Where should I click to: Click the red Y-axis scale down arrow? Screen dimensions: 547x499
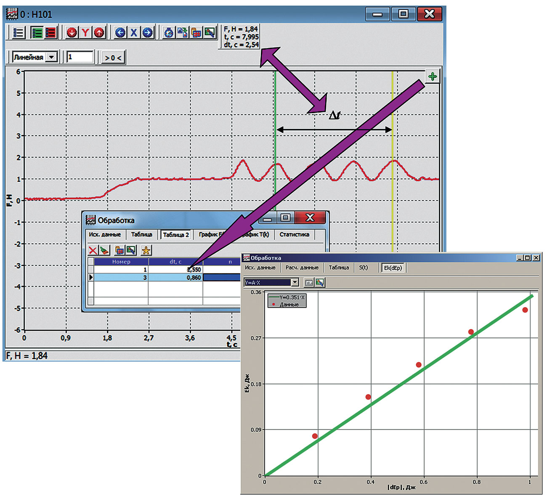click(72, 32)
